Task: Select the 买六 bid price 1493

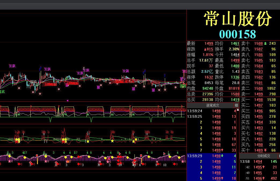Action: (x=259, y=128)
